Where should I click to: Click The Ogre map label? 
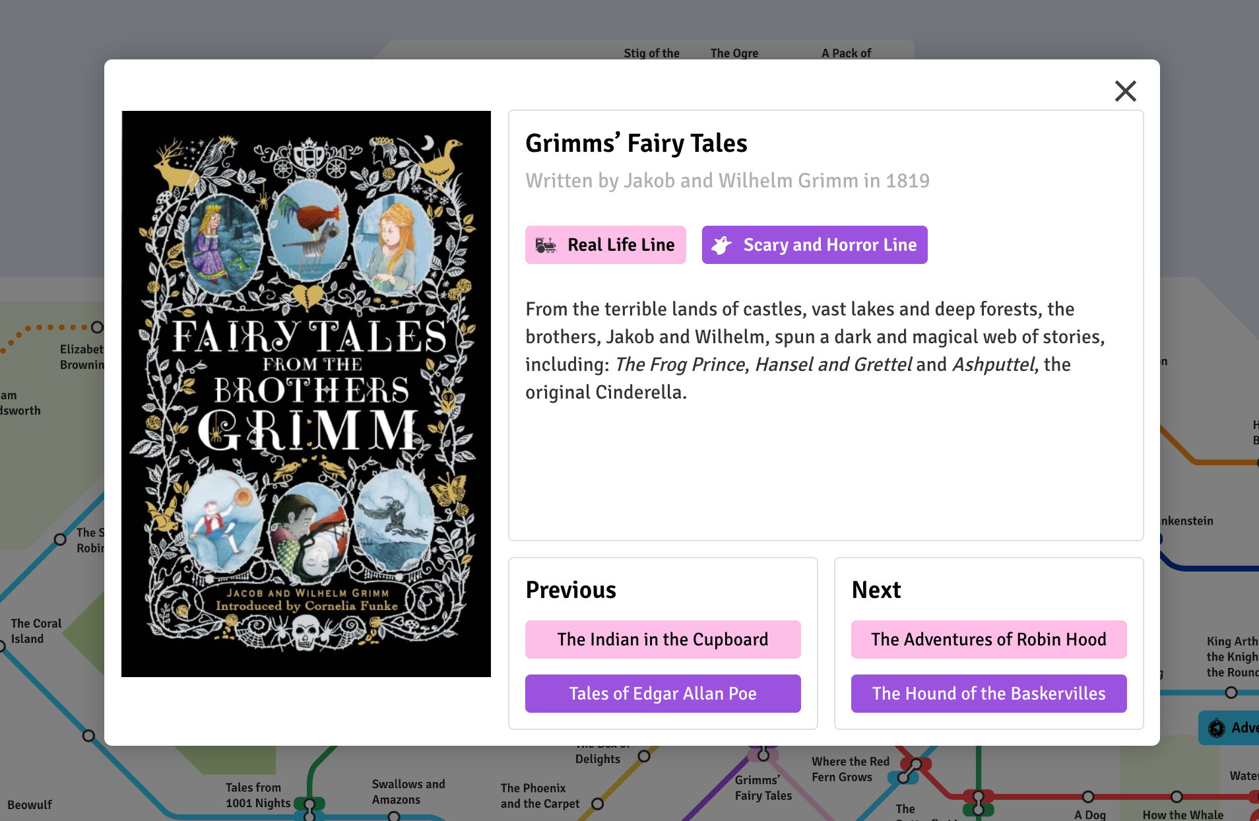[x=734, y=53]
